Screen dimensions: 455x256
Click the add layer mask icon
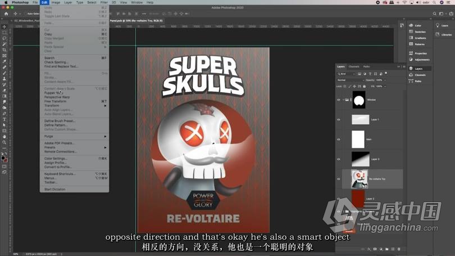point(375,249)
